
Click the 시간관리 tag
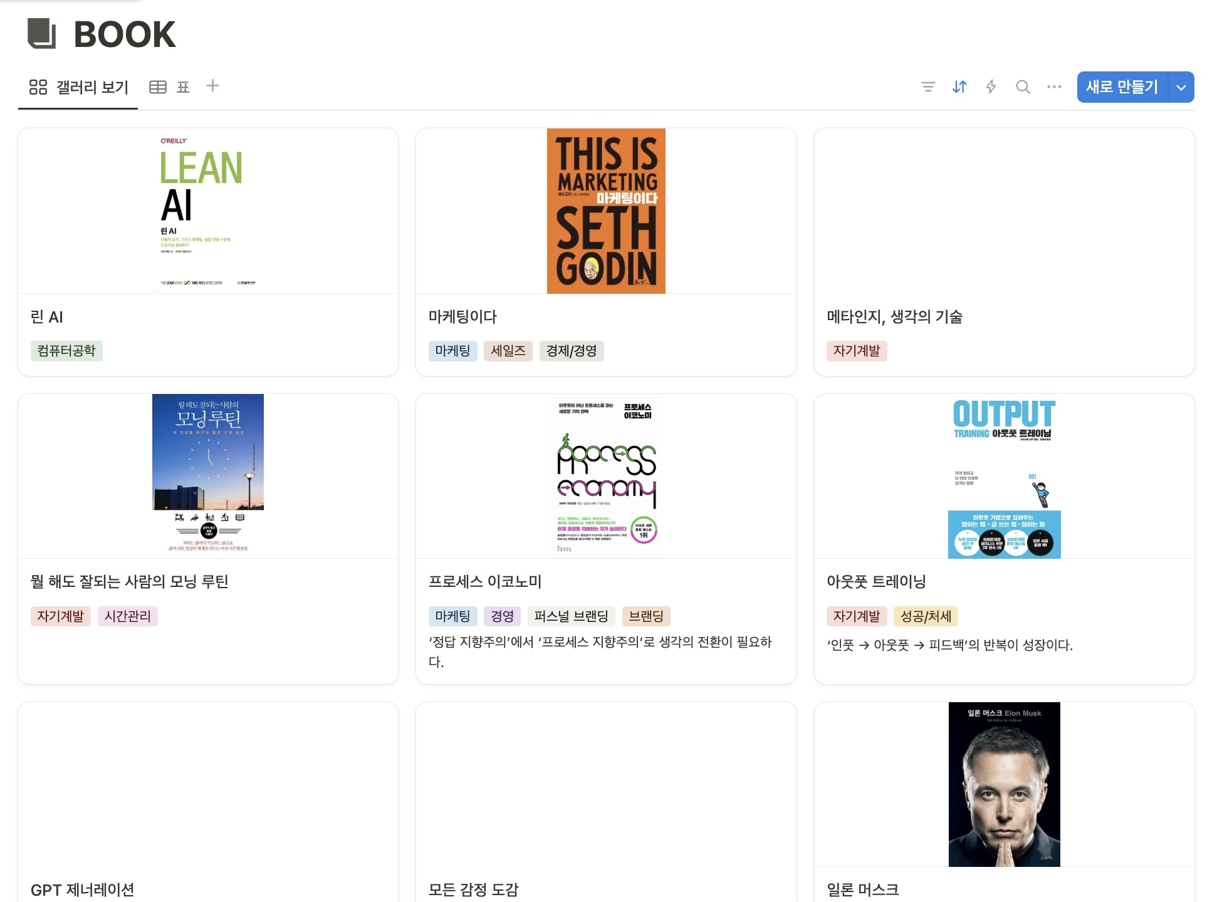click(128, 616)
